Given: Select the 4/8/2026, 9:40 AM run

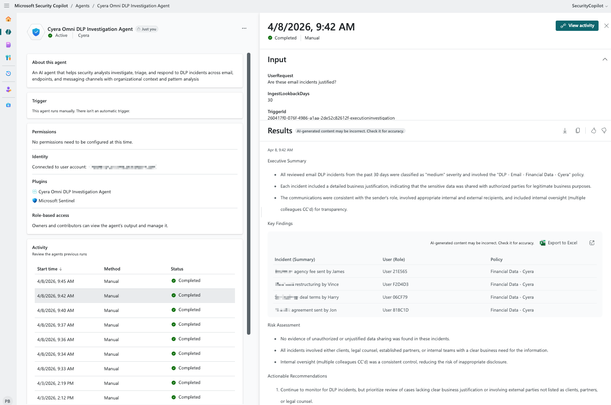Looking at the screenshot, I should click(x=135, y=310).
